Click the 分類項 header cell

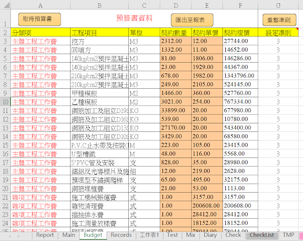[x=40, y=32]
